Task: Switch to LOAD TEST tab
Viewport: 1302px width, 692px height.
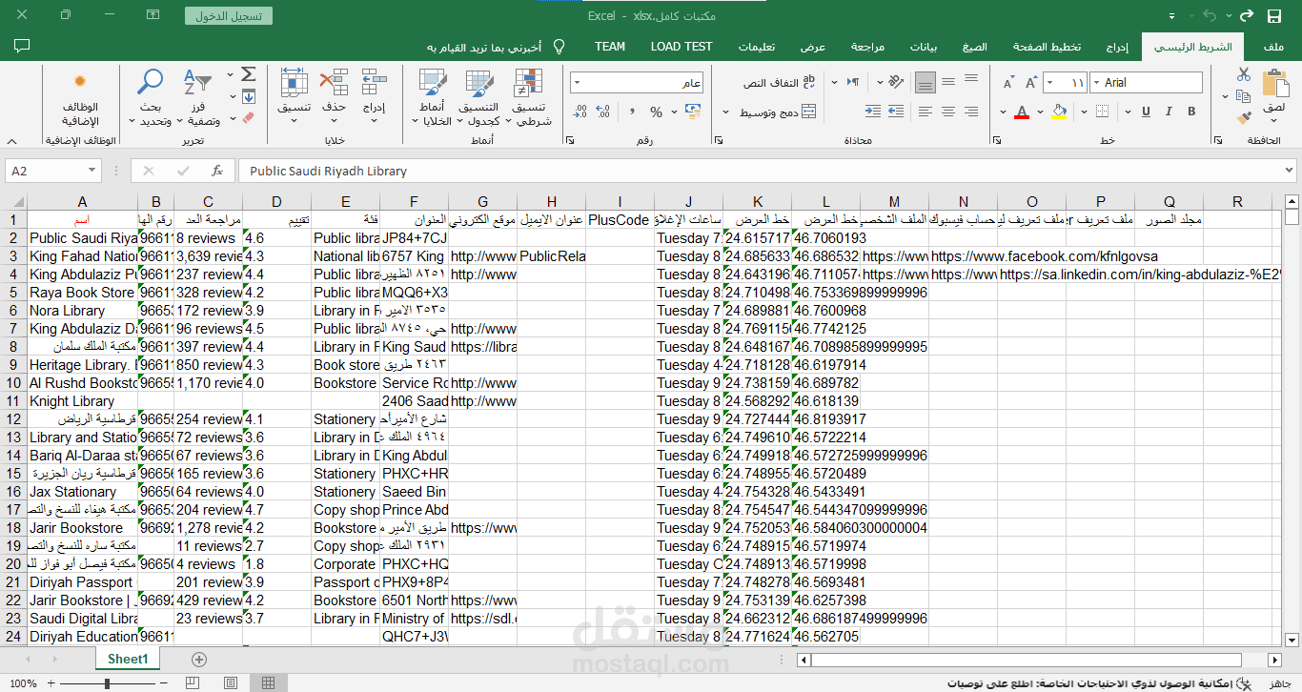Action: tap(682, 47)
